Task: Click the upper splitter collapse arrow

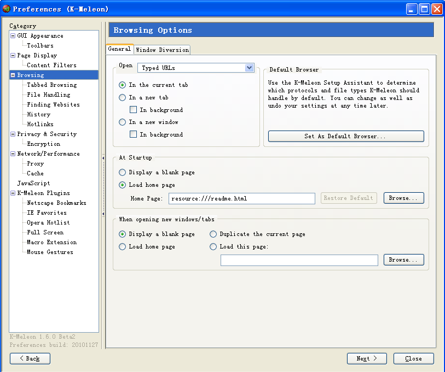Action: point(103,158)
